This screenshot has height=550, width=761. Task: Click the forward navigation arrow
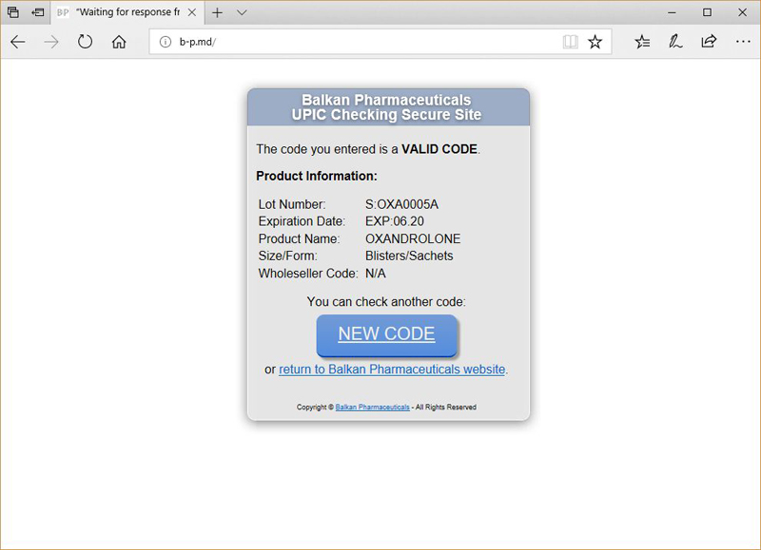[51, 42]
